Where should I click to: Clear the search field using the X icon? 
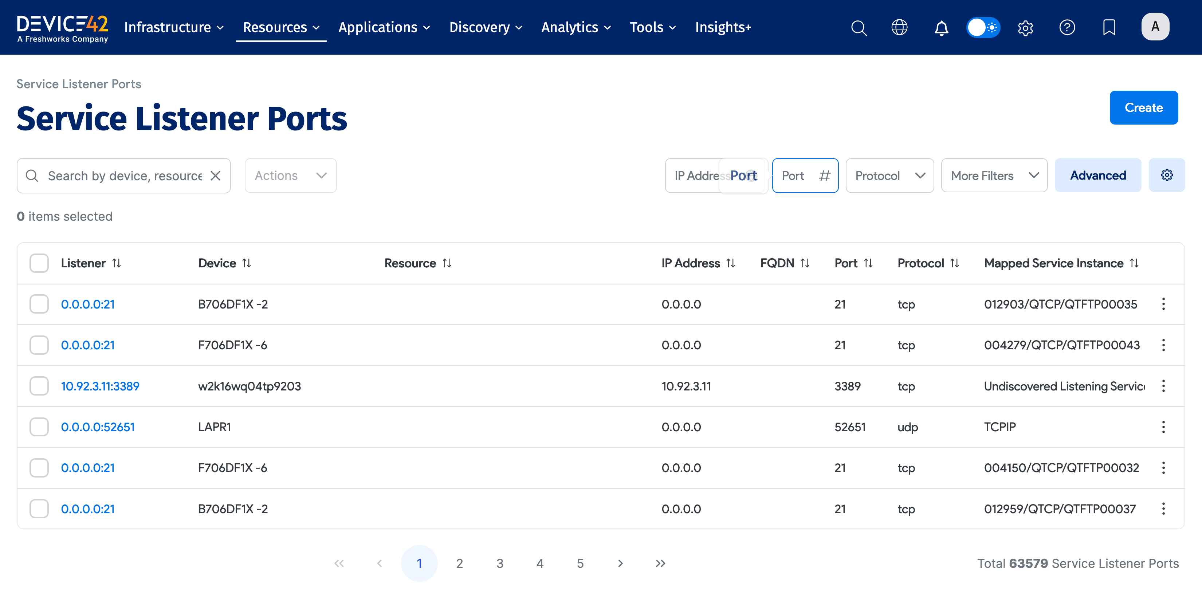[216, 176]
